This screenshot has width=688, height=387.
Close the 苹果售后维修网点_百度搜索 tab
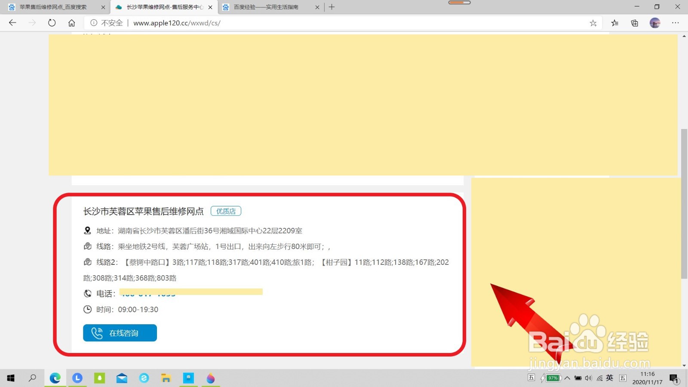tap(103, 7)
